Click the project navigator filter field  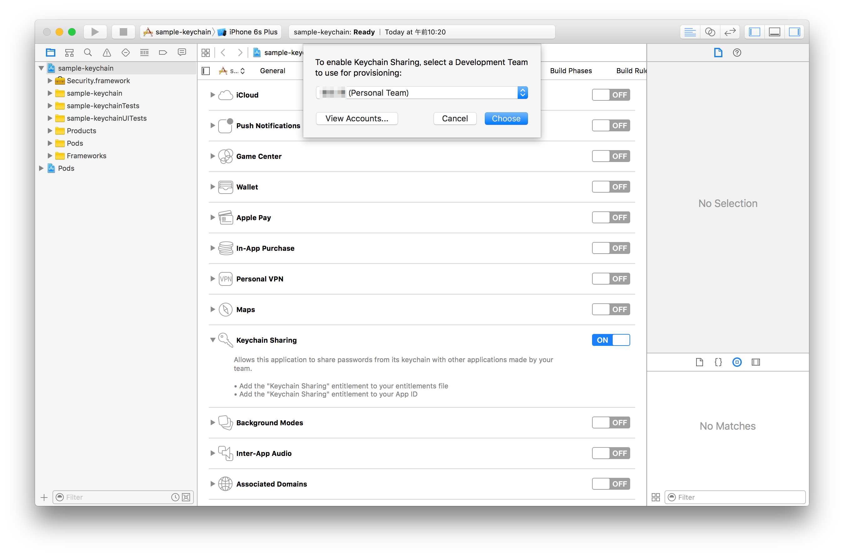[113, 497]
